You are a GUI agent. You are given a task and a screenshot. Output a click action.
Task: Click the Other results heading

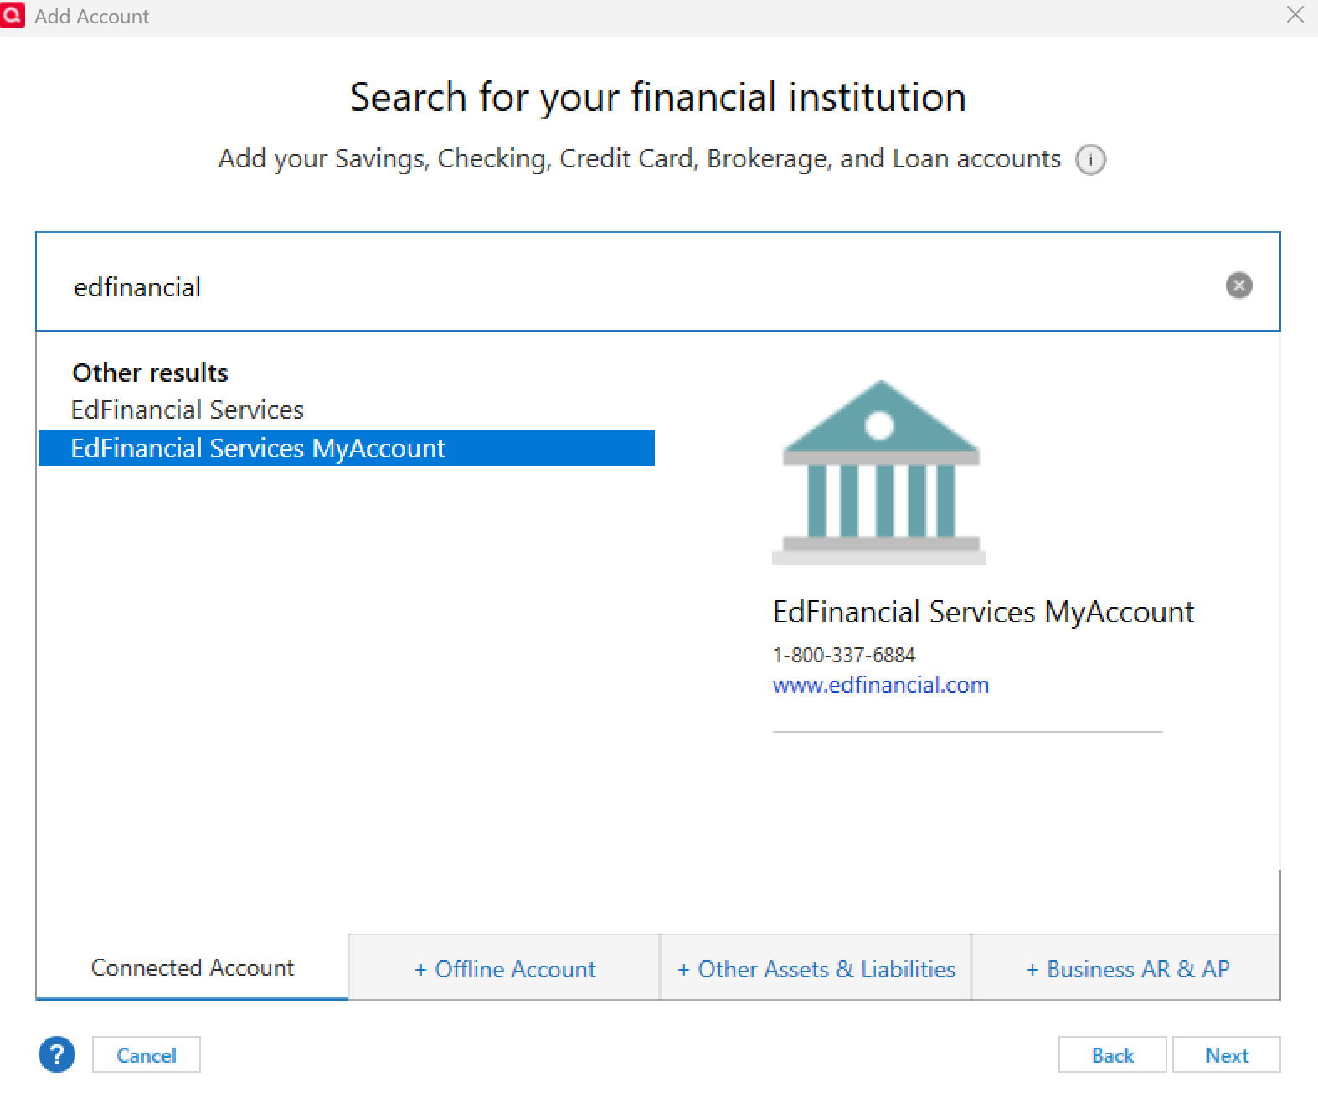[x=151, y=373]
